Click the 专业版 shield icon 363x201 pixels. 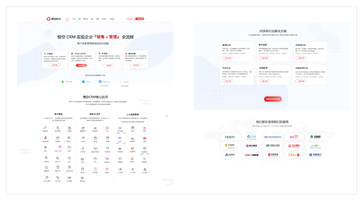pos(99,54)
